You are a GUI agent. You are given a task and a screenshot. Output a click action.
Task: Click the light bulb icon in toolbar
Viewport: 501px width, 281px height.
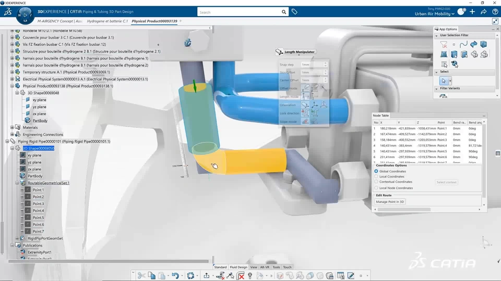point(250,276)
